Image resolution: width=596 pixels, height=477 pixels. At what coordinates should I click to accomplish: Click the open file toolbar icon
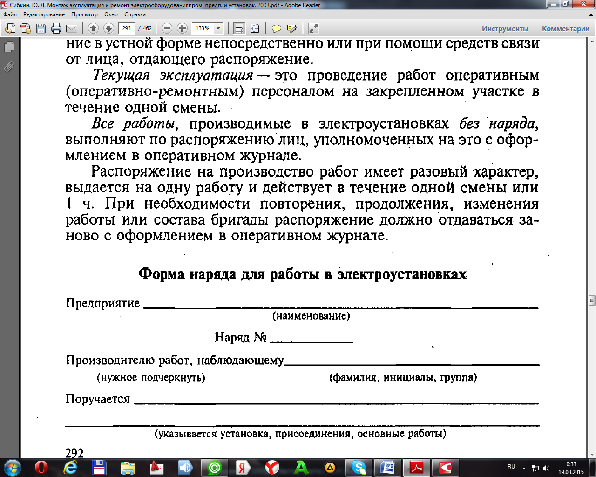click(x=10, y=28)
